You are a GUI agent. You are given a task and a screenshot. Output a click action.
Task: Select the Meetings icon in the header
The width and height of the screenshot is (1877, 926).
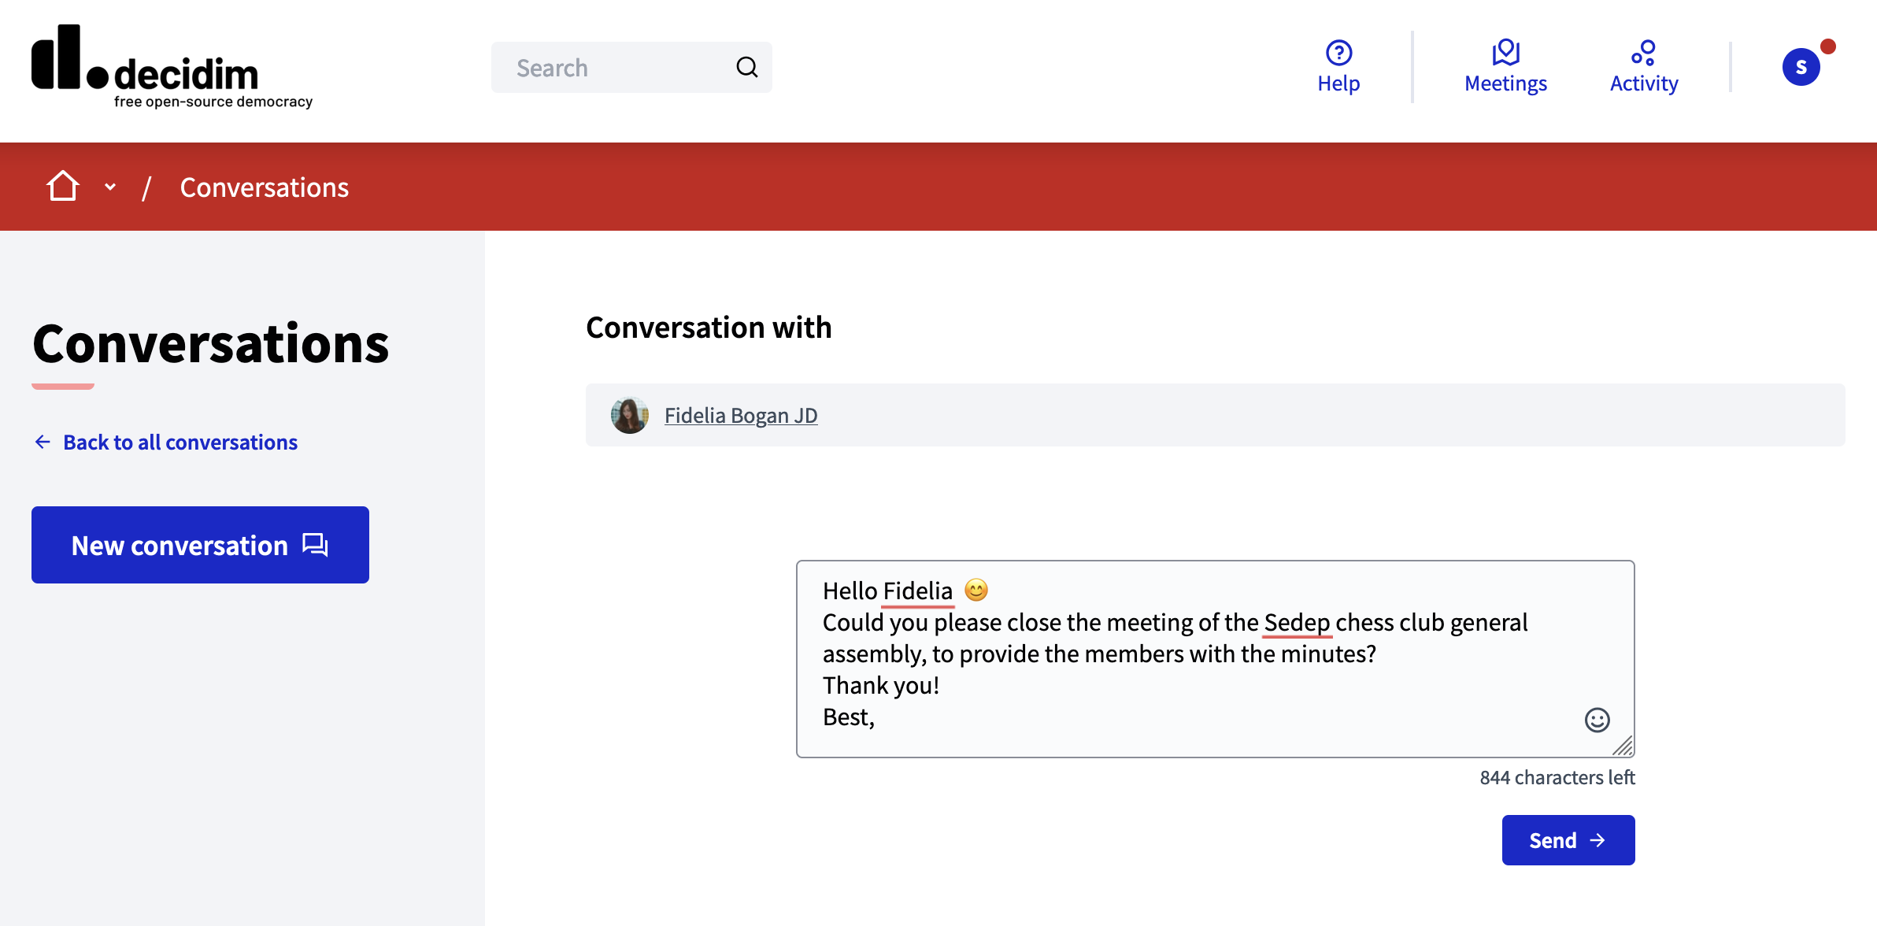pyautogui.click(x=1505, y=51)
